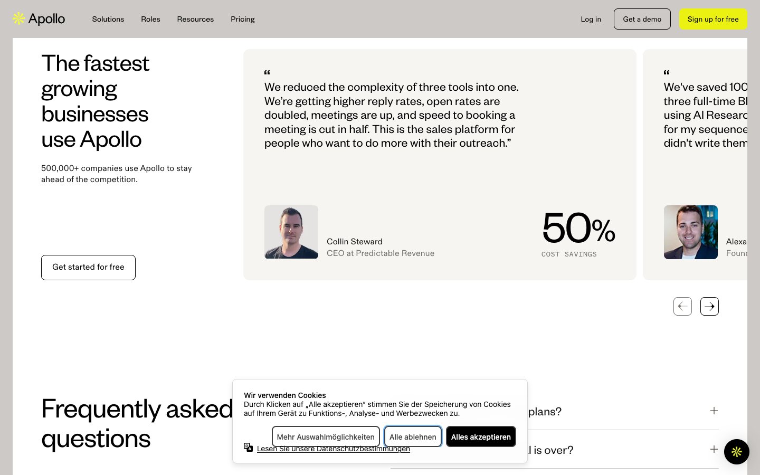Click the quote mark icon on Collin's testimonial
The width and height of the screenshot is (760, 475).
point(267,73)
